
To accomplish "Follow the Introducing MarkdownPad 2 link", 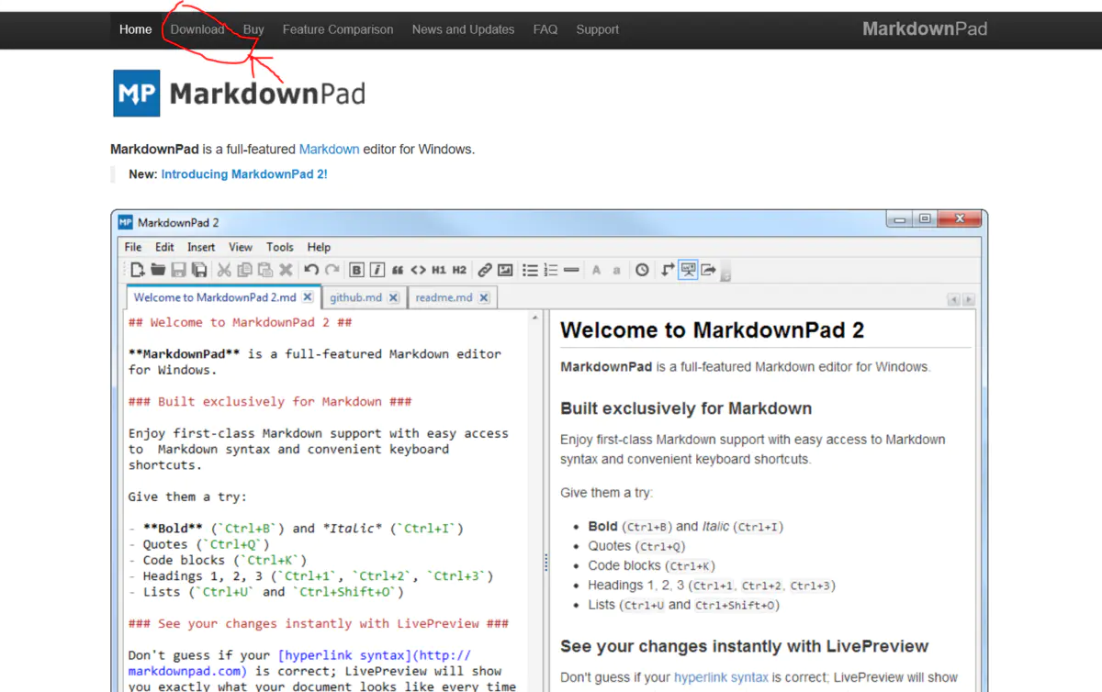I will 243,173.
